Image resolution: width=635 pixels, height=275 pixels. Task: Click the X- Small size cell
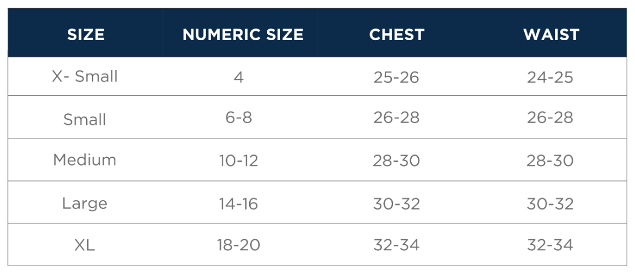pos(85,76)
